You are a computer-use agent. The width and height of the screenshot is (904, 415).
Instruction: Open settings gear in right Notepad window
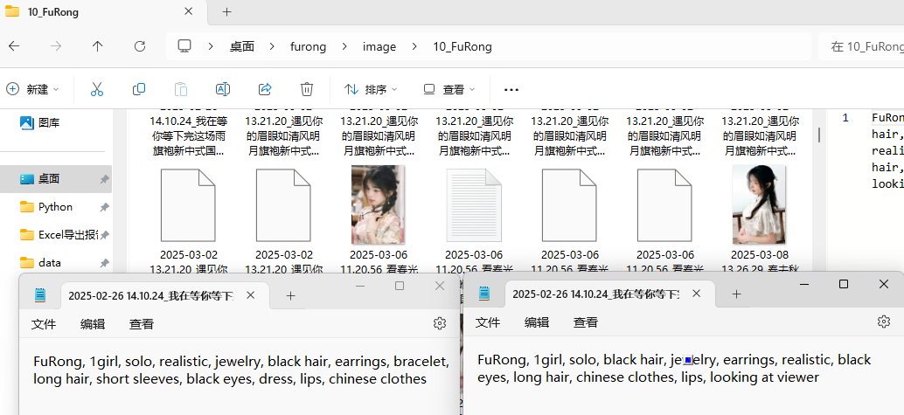click(883, 322)
